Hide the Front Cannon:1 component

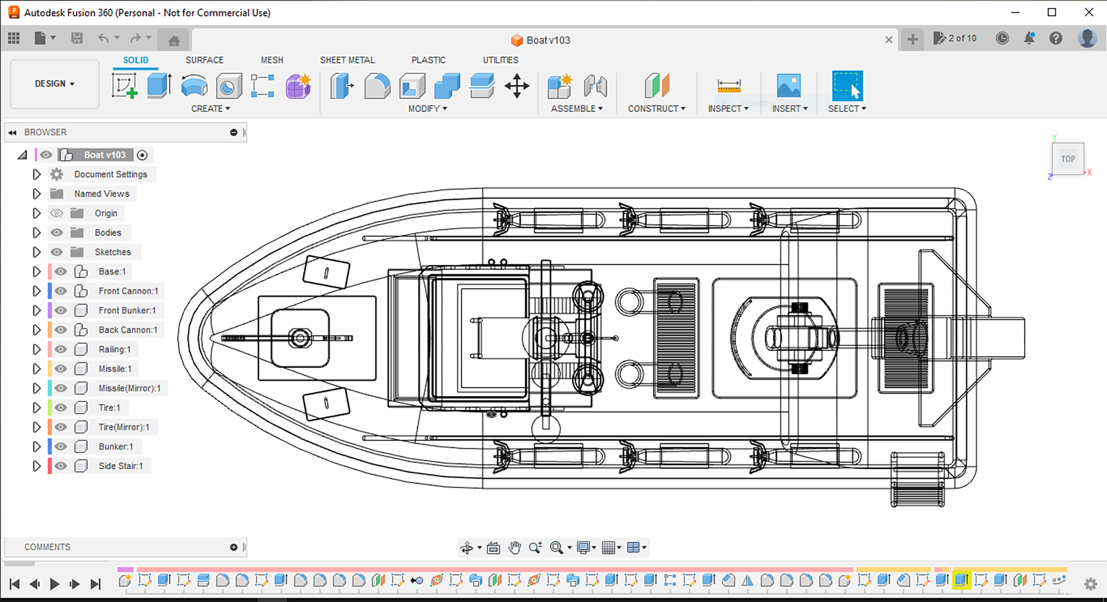[x=61, y=291]
